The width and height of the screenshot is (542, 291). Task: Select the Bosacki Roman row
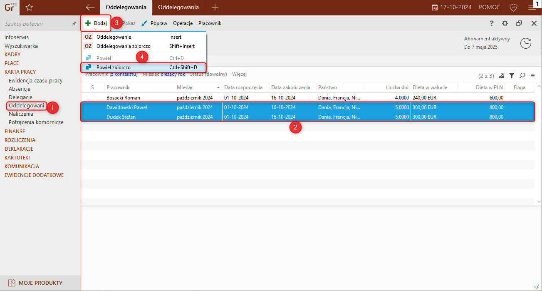coord(307,97)
